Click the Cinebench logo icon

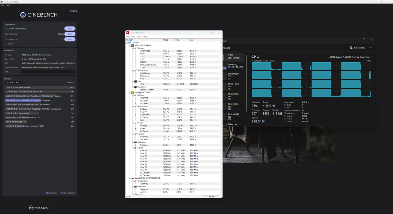23,15
